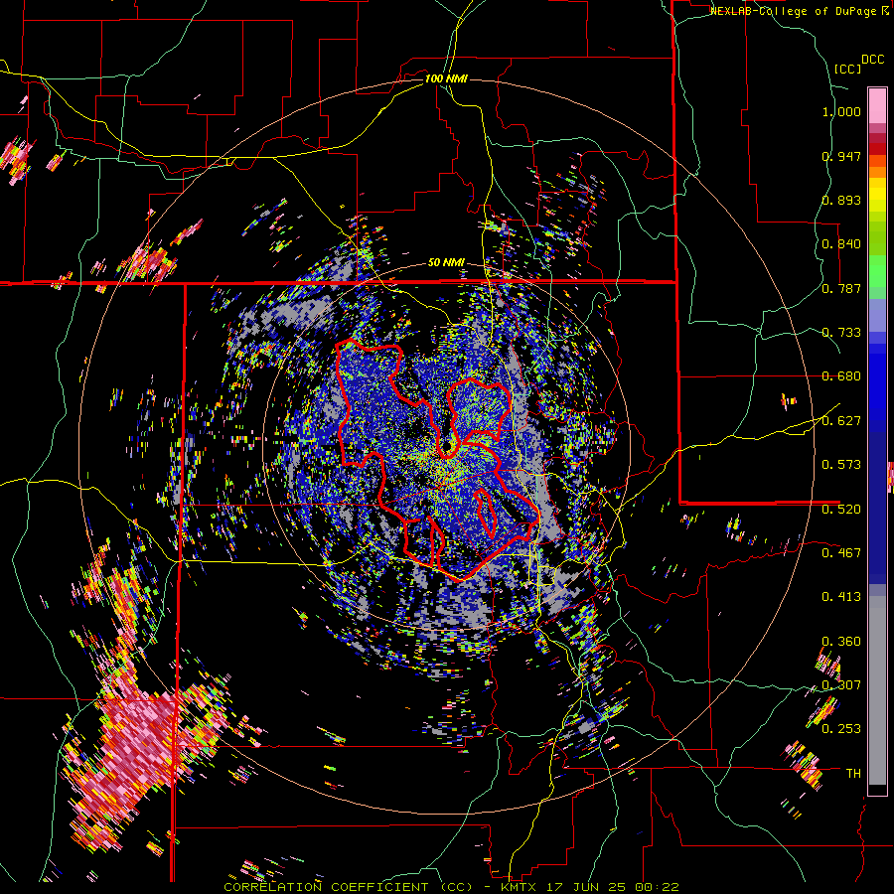Click the black radar site center dot
The height and width of the screenshot is (894, 894).
[x=448, y=445]
